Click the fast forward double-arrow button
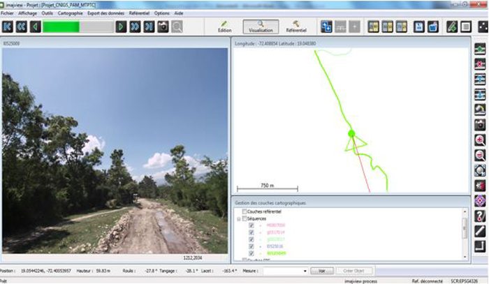 [x=135, y=27]
